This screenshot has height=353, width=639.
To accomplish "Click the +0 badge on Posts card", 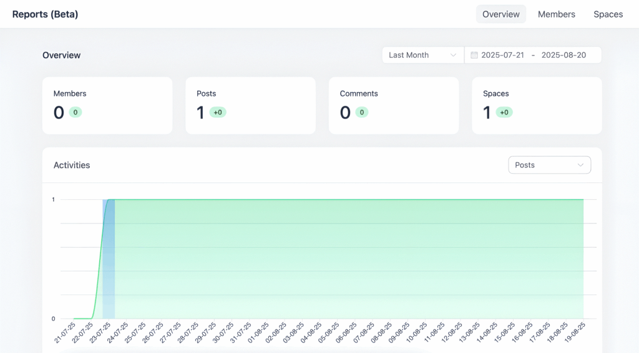I will click(x=218, y=113).
